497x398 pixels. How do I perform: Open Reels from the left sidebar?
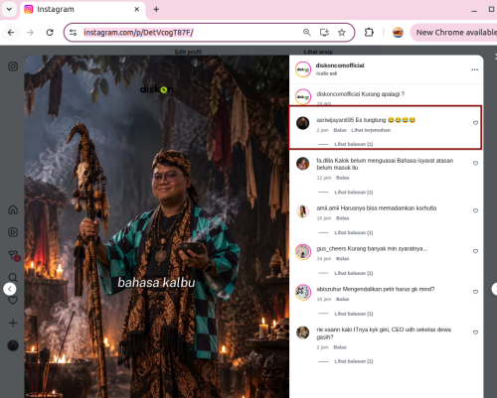pos(13,232)
